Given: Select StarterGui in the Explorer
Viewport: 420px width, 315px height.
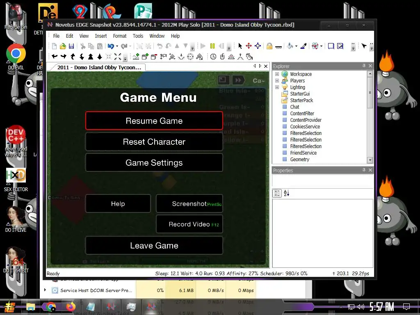Looking at the screenshot, I should 300,94.
